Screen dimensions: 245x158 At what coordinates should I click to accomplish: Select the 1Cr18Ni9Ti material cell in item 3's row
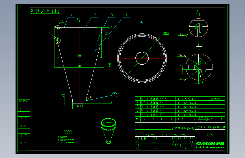(x=190, y=107)
